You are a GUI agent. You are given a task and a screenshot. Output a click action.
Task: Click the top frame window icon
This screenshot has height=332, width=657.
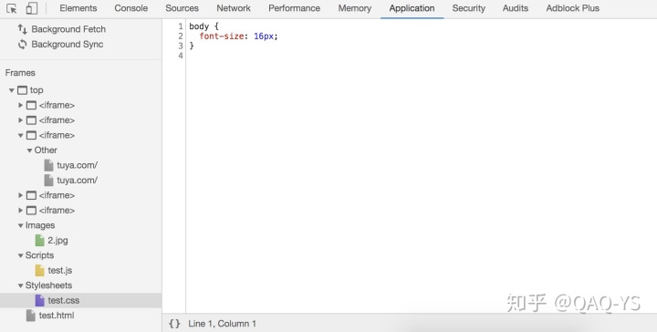click(22, 90)
